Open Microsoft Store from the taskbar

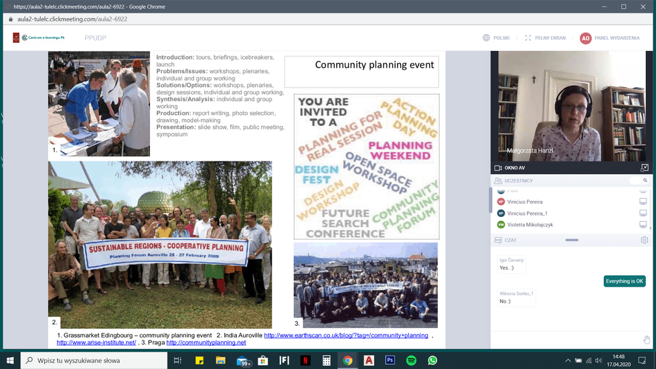(262, 361)
